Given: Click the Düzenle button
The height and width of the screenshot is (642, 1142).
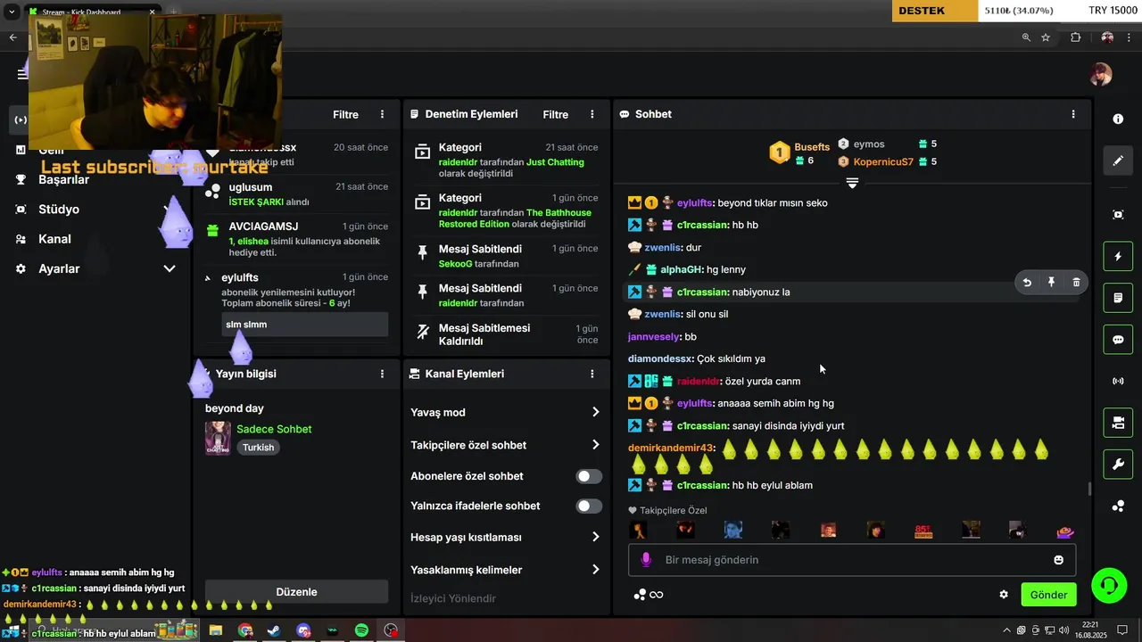Looking at the screenshot, I should (x=296, y=592).
